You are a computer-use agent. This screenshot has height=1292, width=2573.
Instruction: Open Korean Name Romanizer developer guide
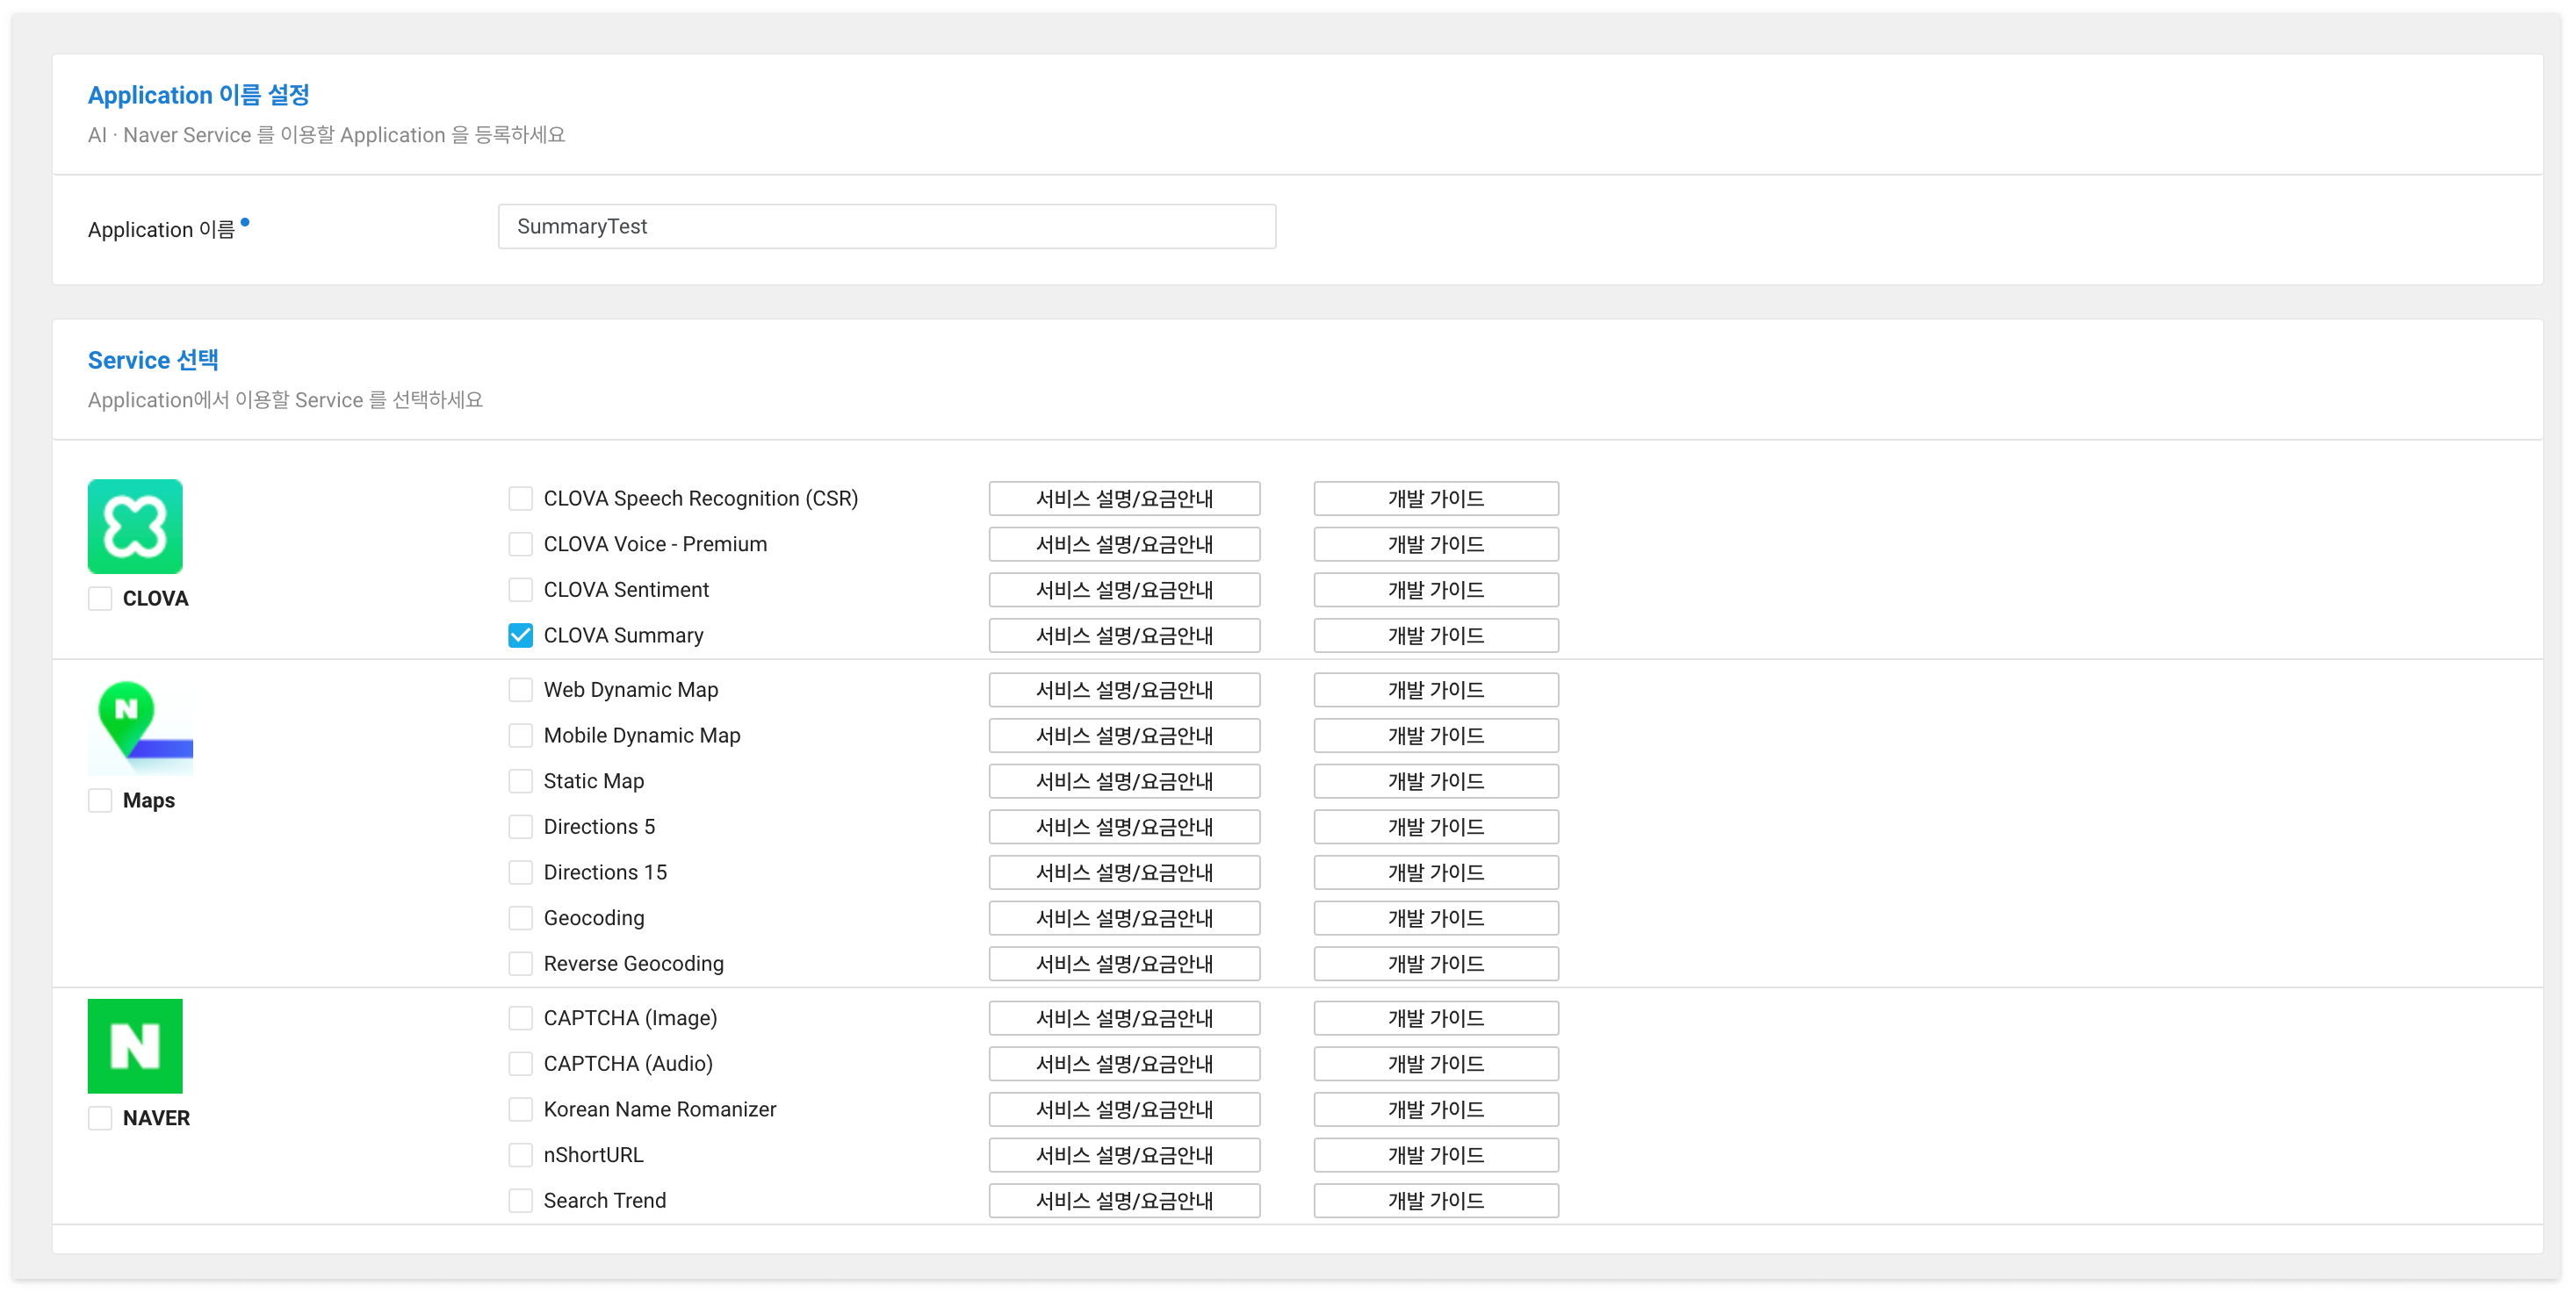click(1434, 1109)
